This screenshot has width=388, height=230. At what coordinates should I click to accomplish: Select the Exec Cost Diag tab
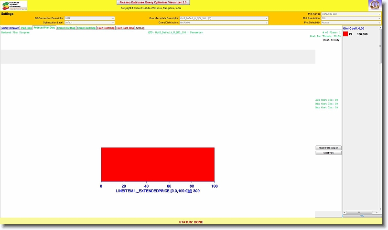[106, 28]
